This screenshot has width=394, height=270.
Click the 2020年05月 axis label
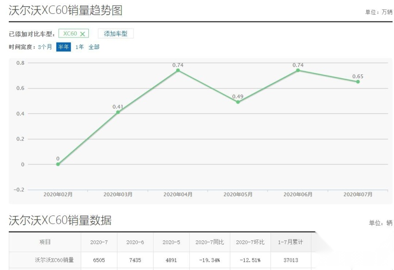coord(238,194)
